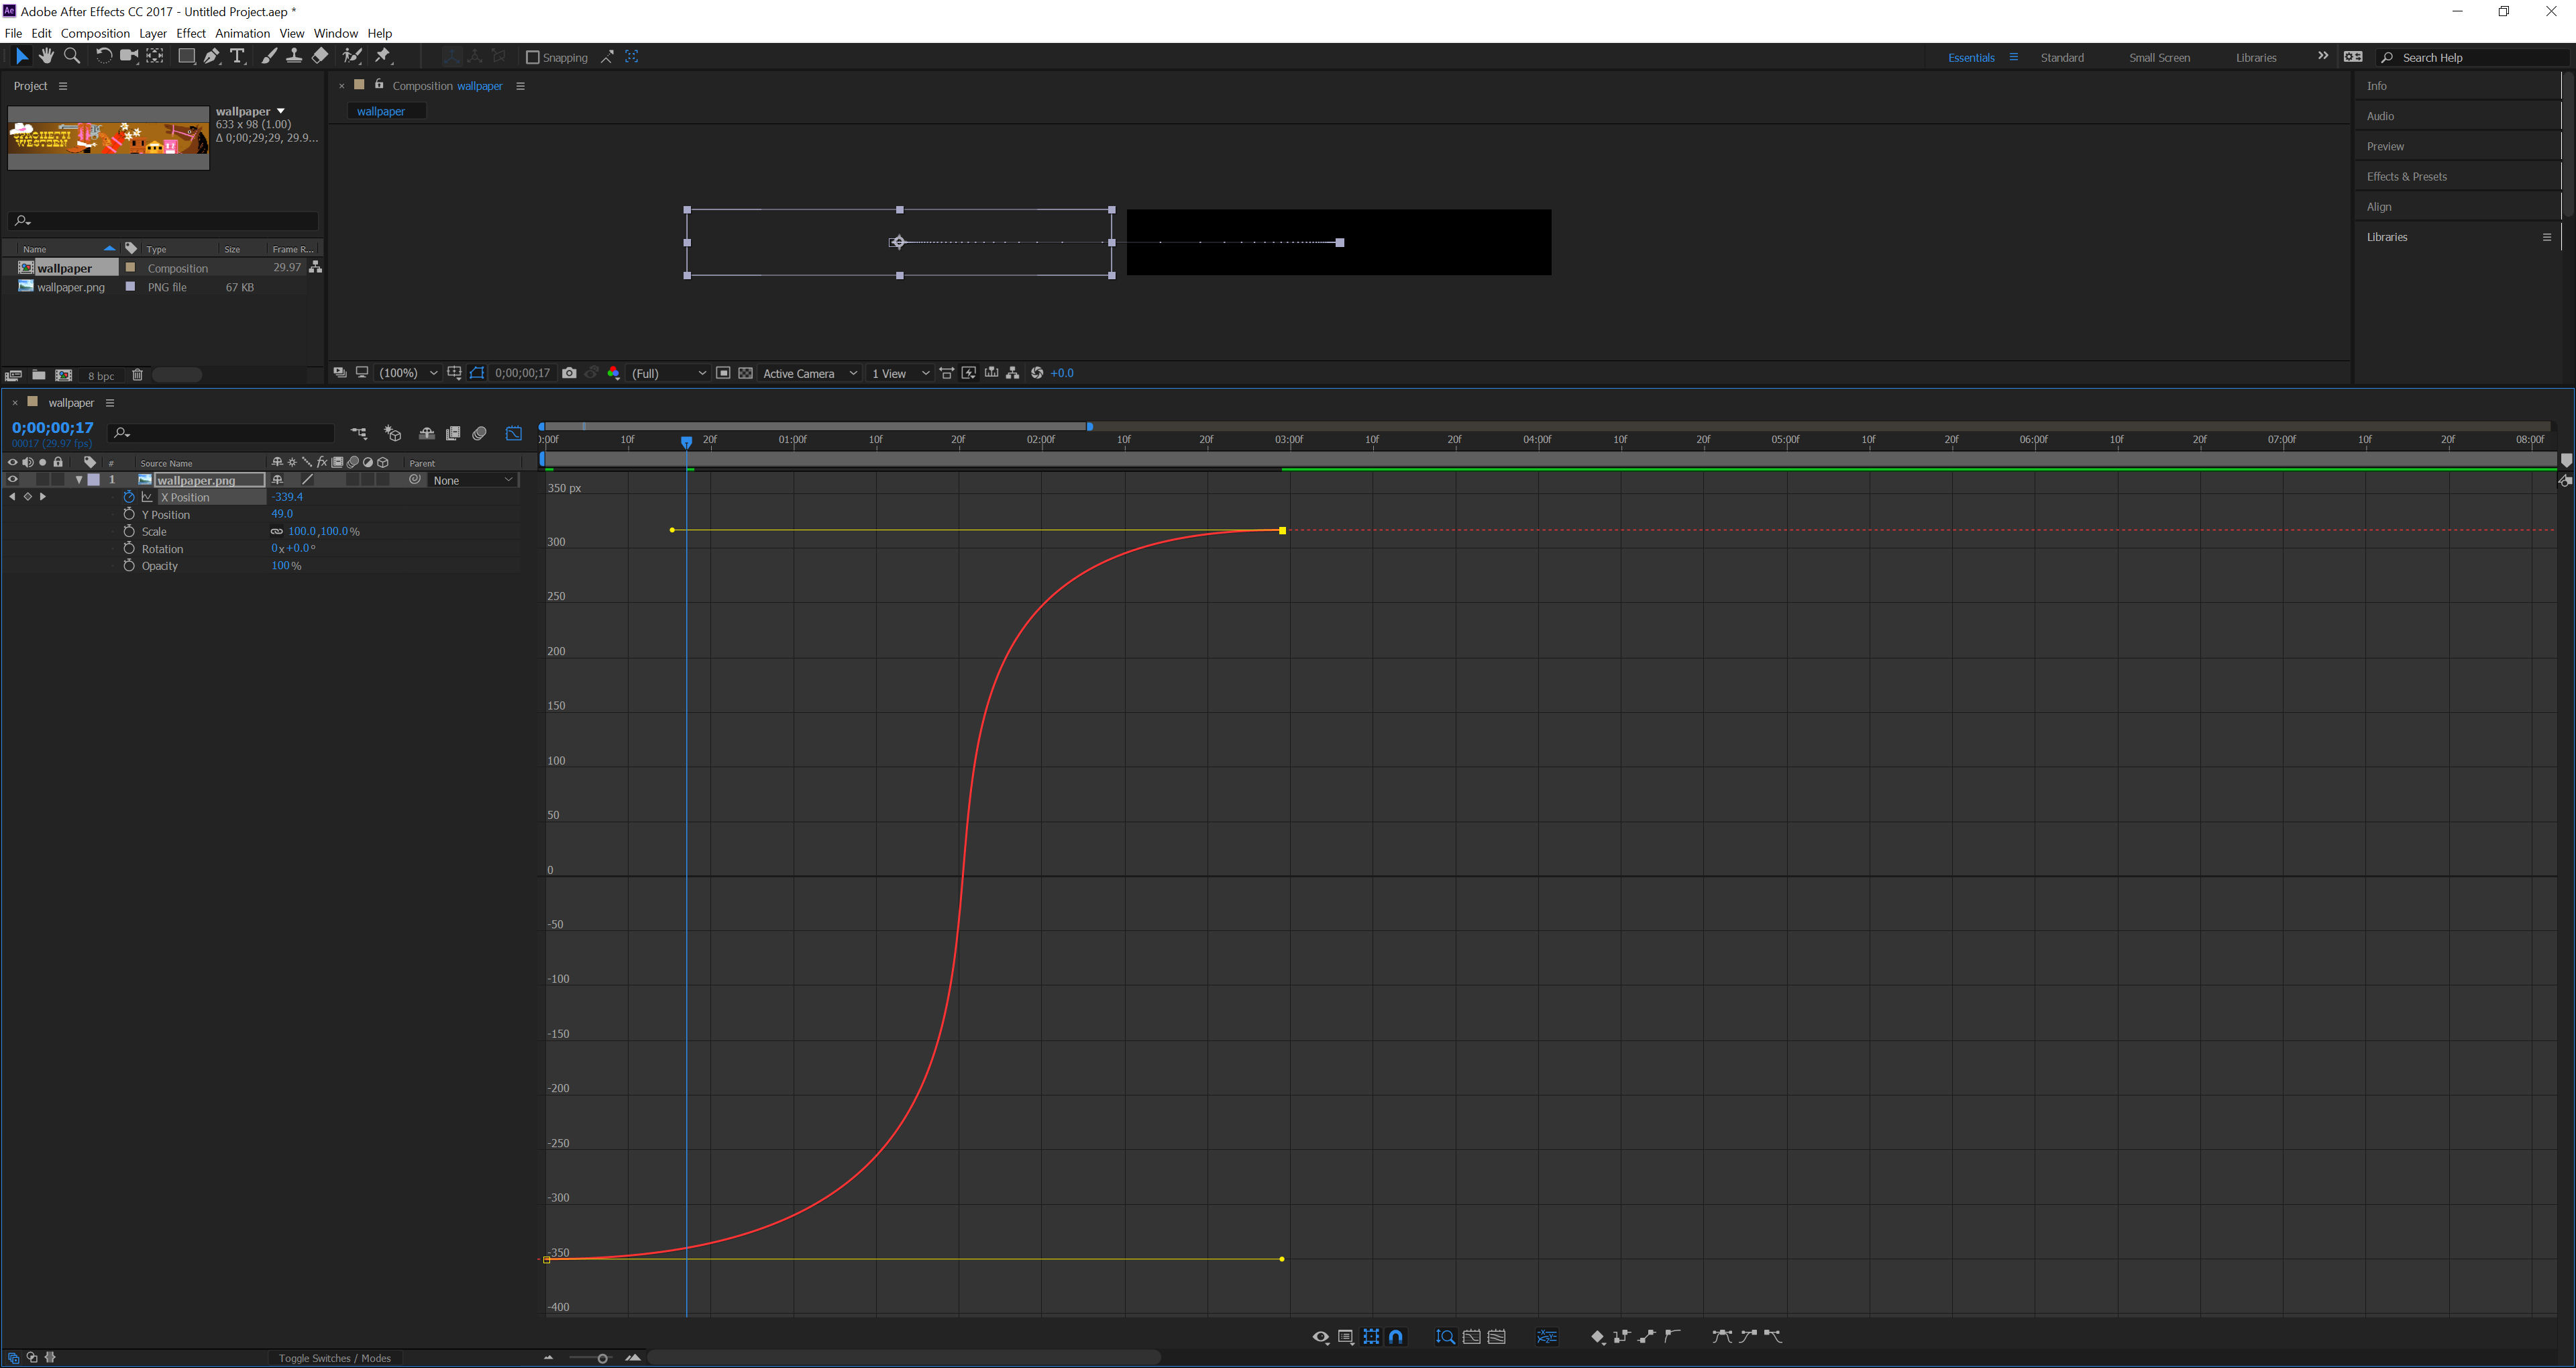
Task: Select the Puppet Pin tool
Action: tap(383, 56)
